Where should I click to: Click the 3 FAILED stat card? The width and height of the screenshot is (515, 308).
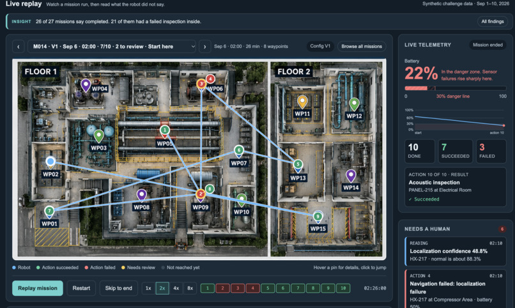[491, 151]
